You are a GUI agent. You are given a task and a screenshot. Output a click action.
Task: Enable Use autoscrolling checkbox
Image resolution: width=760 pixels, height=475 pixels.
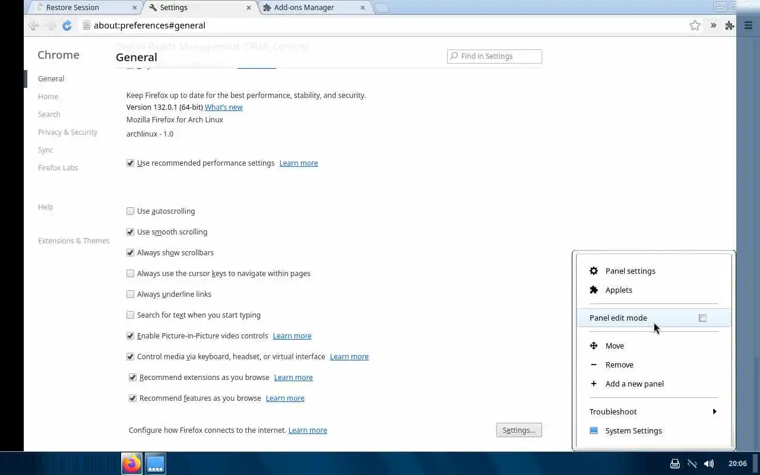(x=130, y=211)
